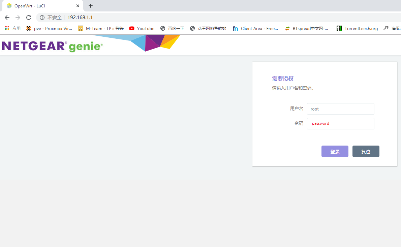
Task: Click the 用户名 label
Action: pyautogui.click(x=297, y=109)
